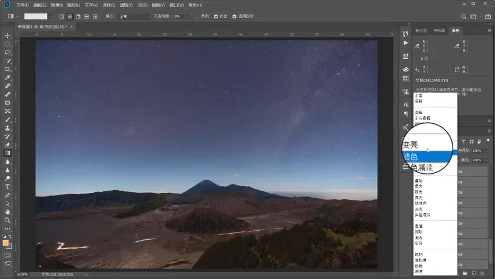The image size is (495, 279).
Task: Open the Character panel A icon
Action: tap(406, 105)
